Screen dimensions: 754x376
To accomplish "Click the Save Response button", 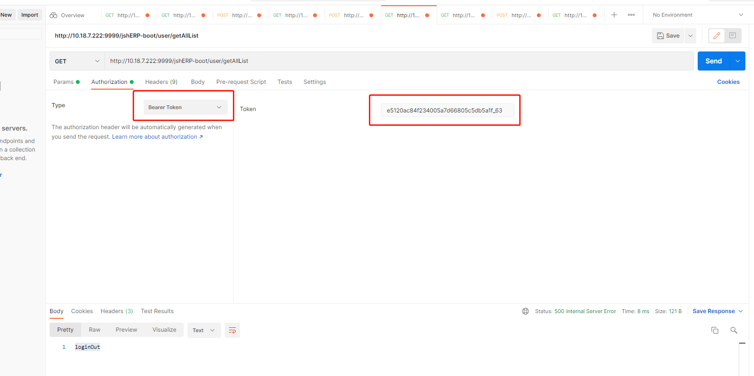I will coord(713,311).
